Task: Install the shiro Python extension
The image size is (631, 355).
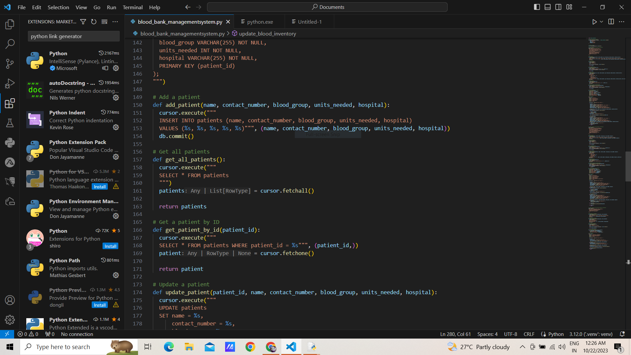Action: (110, 246)
